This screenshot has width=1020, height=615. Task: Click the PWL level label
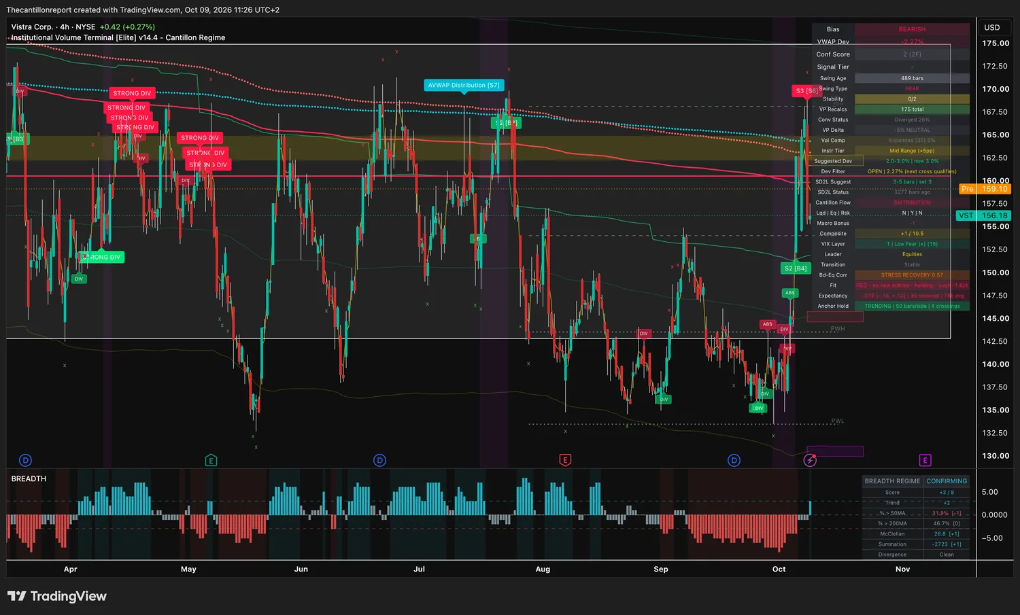pyautogui.click(x=838, y=421)
